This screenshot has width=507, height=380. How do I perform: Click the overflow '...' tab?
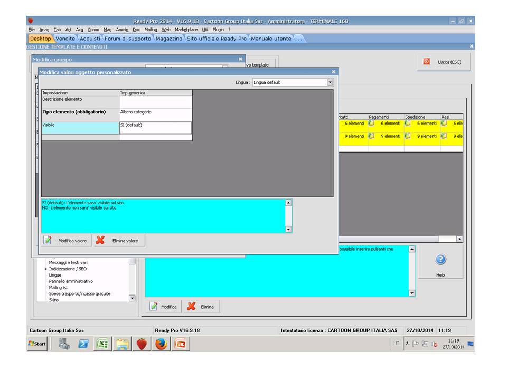pos(299,39)
